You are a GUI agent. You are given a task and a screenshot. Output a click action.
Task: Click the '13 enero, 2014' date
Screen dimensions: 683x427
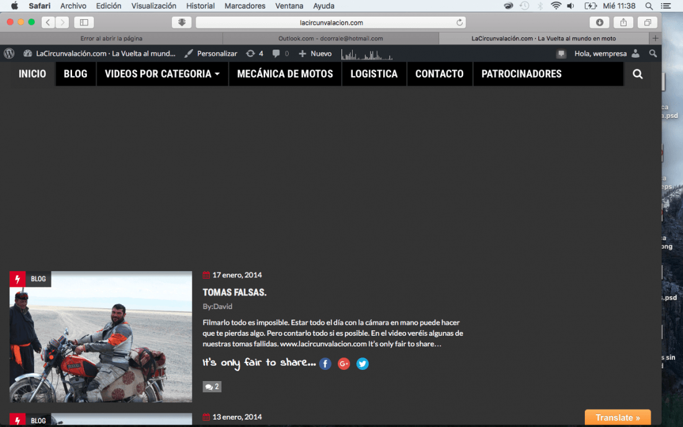237,417
